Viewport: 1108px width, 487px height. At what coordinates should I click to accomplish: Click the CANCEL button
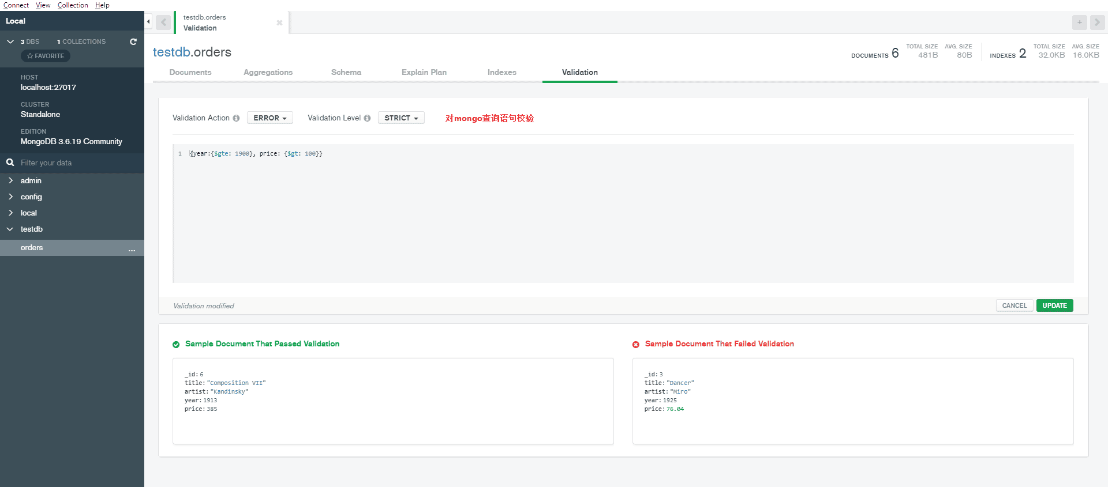coord(1014,305)
